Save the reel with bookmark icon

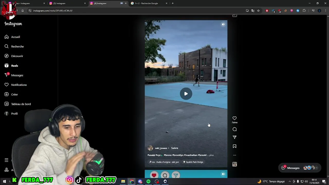234,146
